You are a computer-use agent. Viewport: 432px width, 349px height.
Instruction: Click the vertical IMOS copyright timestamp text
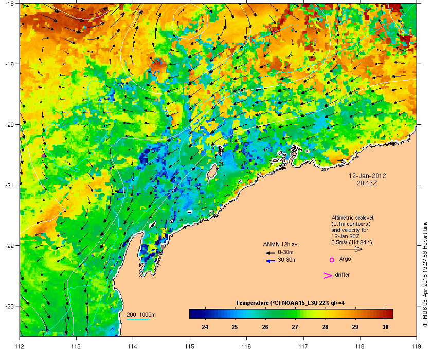[425, 275]
